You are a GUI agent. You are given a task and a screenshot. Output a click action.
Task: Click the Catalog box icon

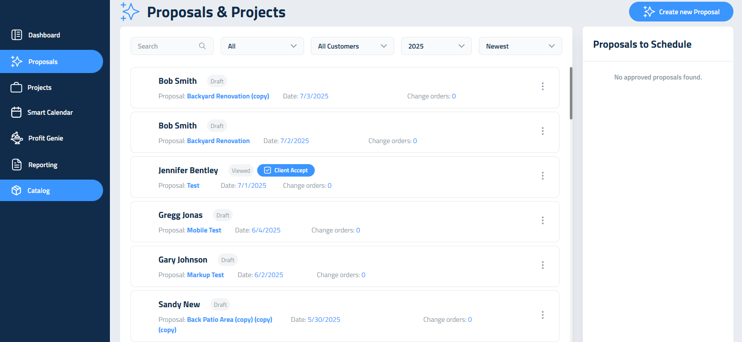tap(16, 190)
